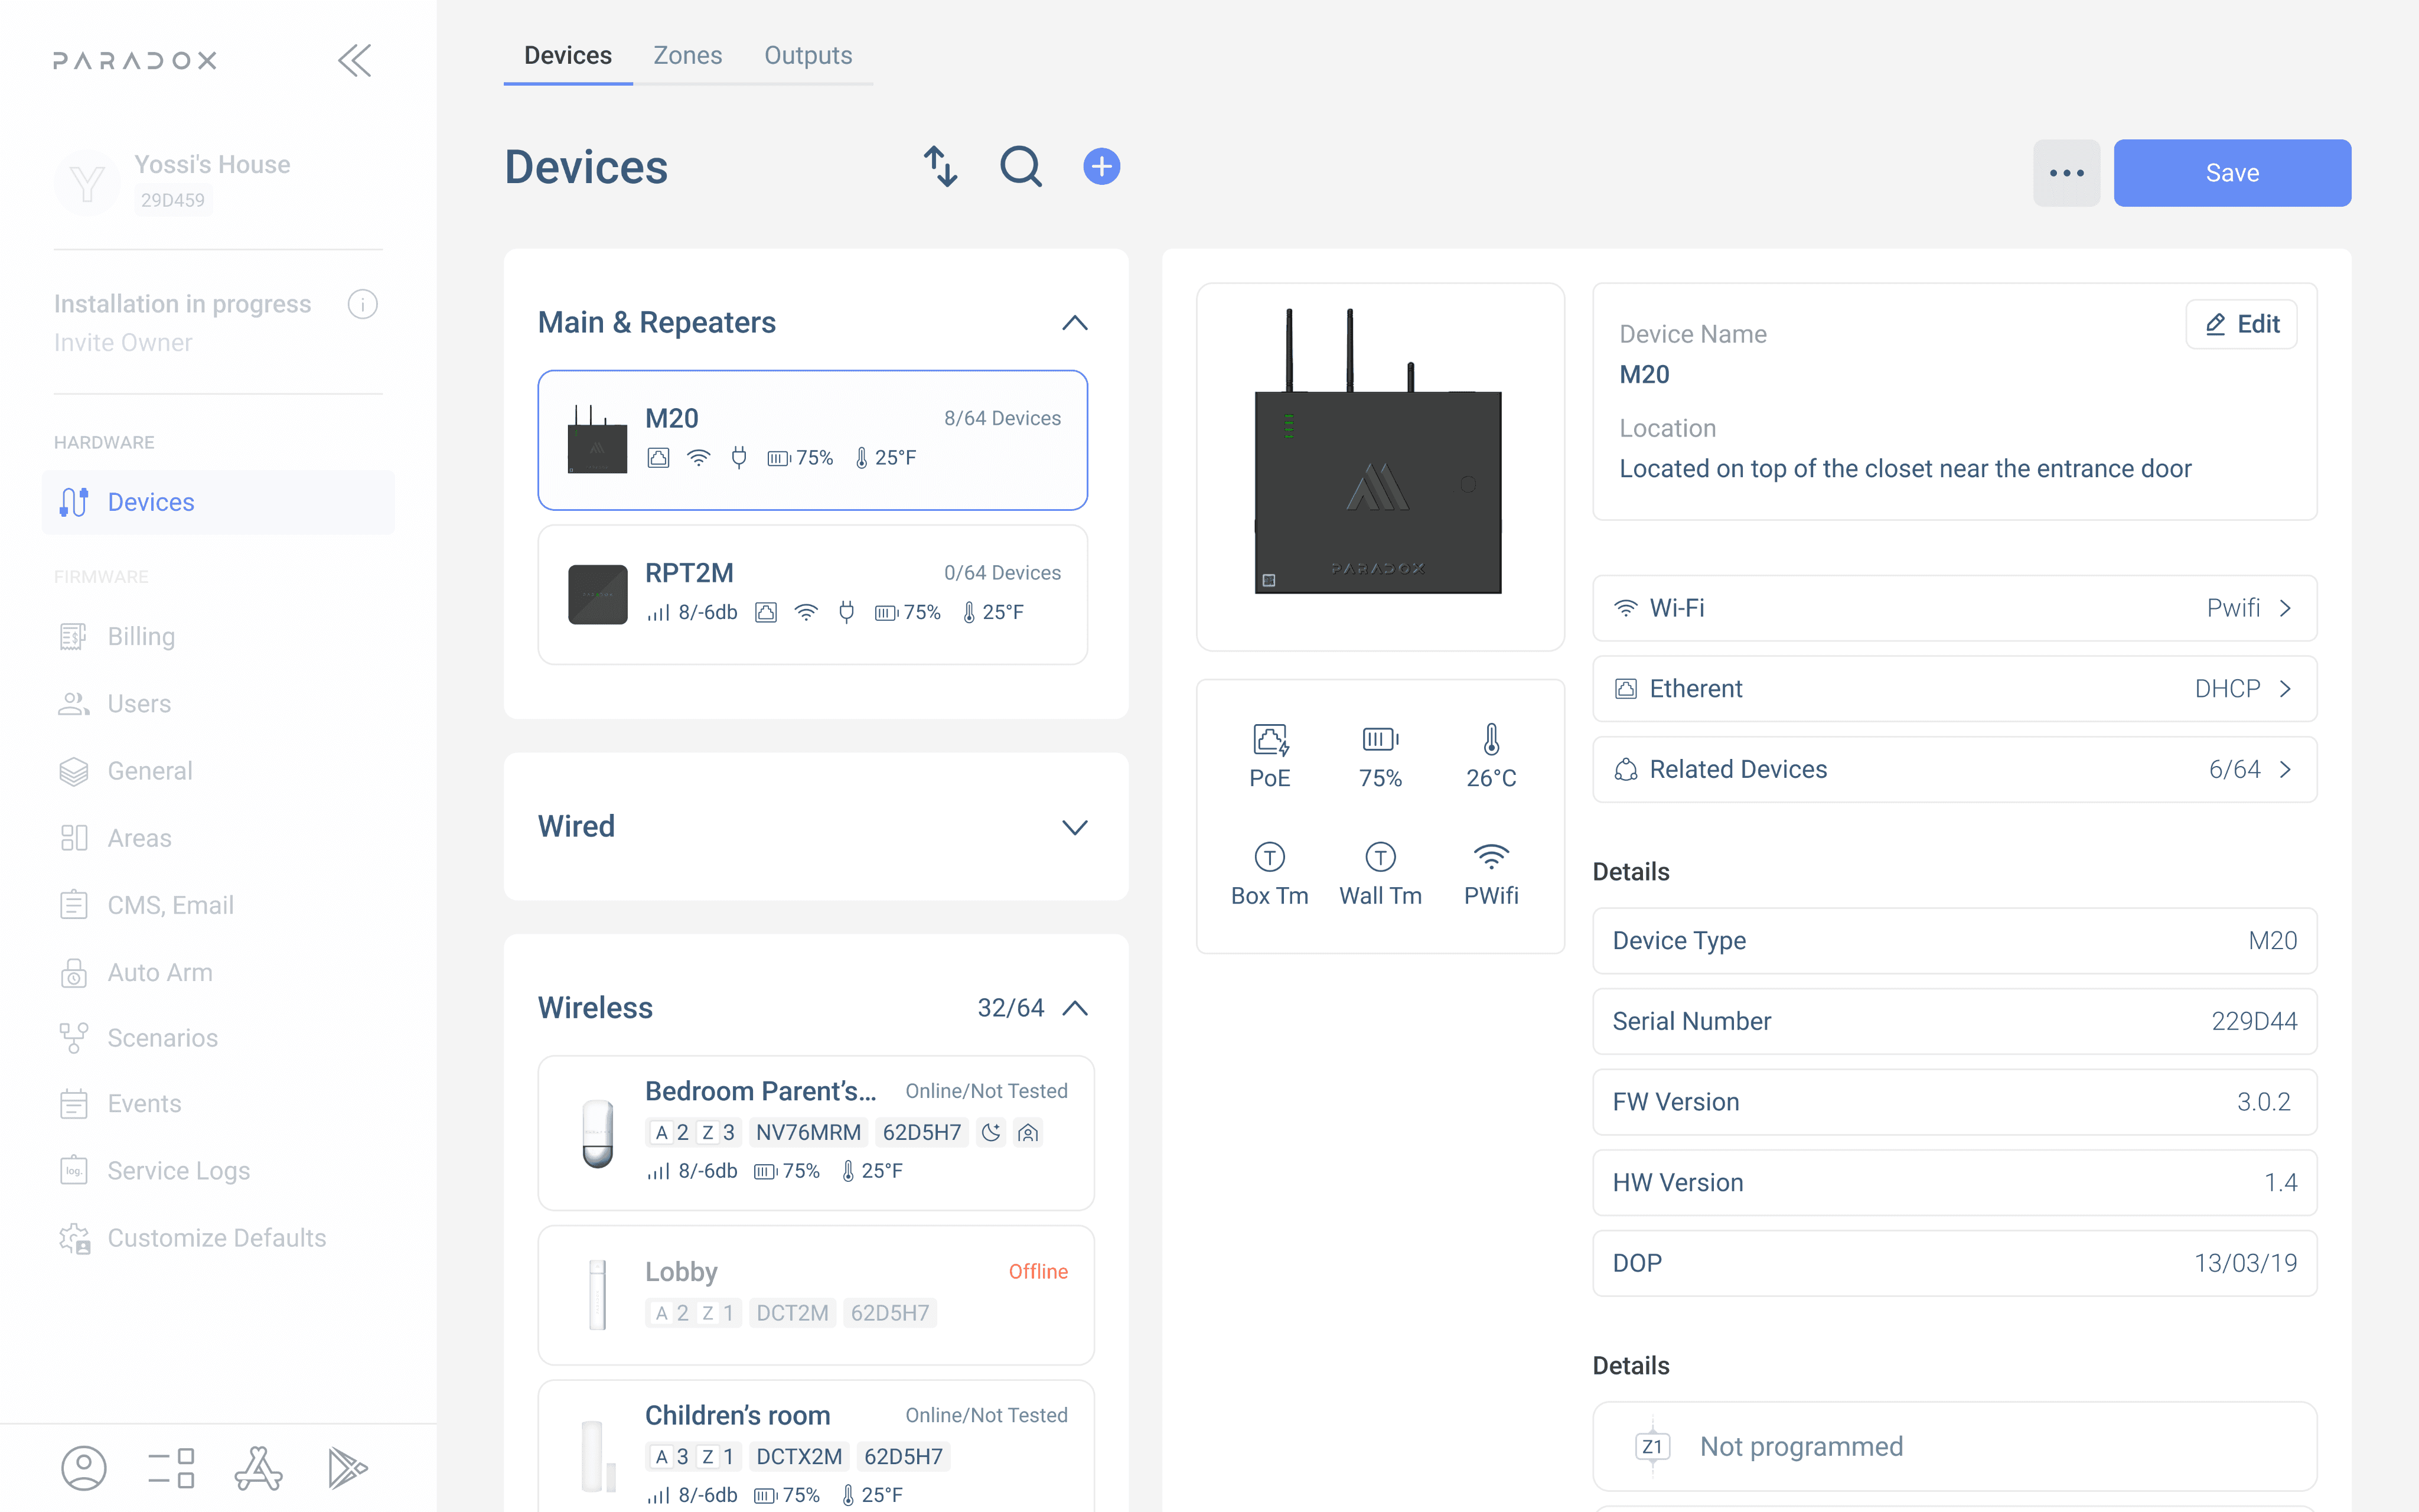Screen dimensions: 2419x1512
Task: Open Related Devices 6/64 row
Action: point(1954,769)
